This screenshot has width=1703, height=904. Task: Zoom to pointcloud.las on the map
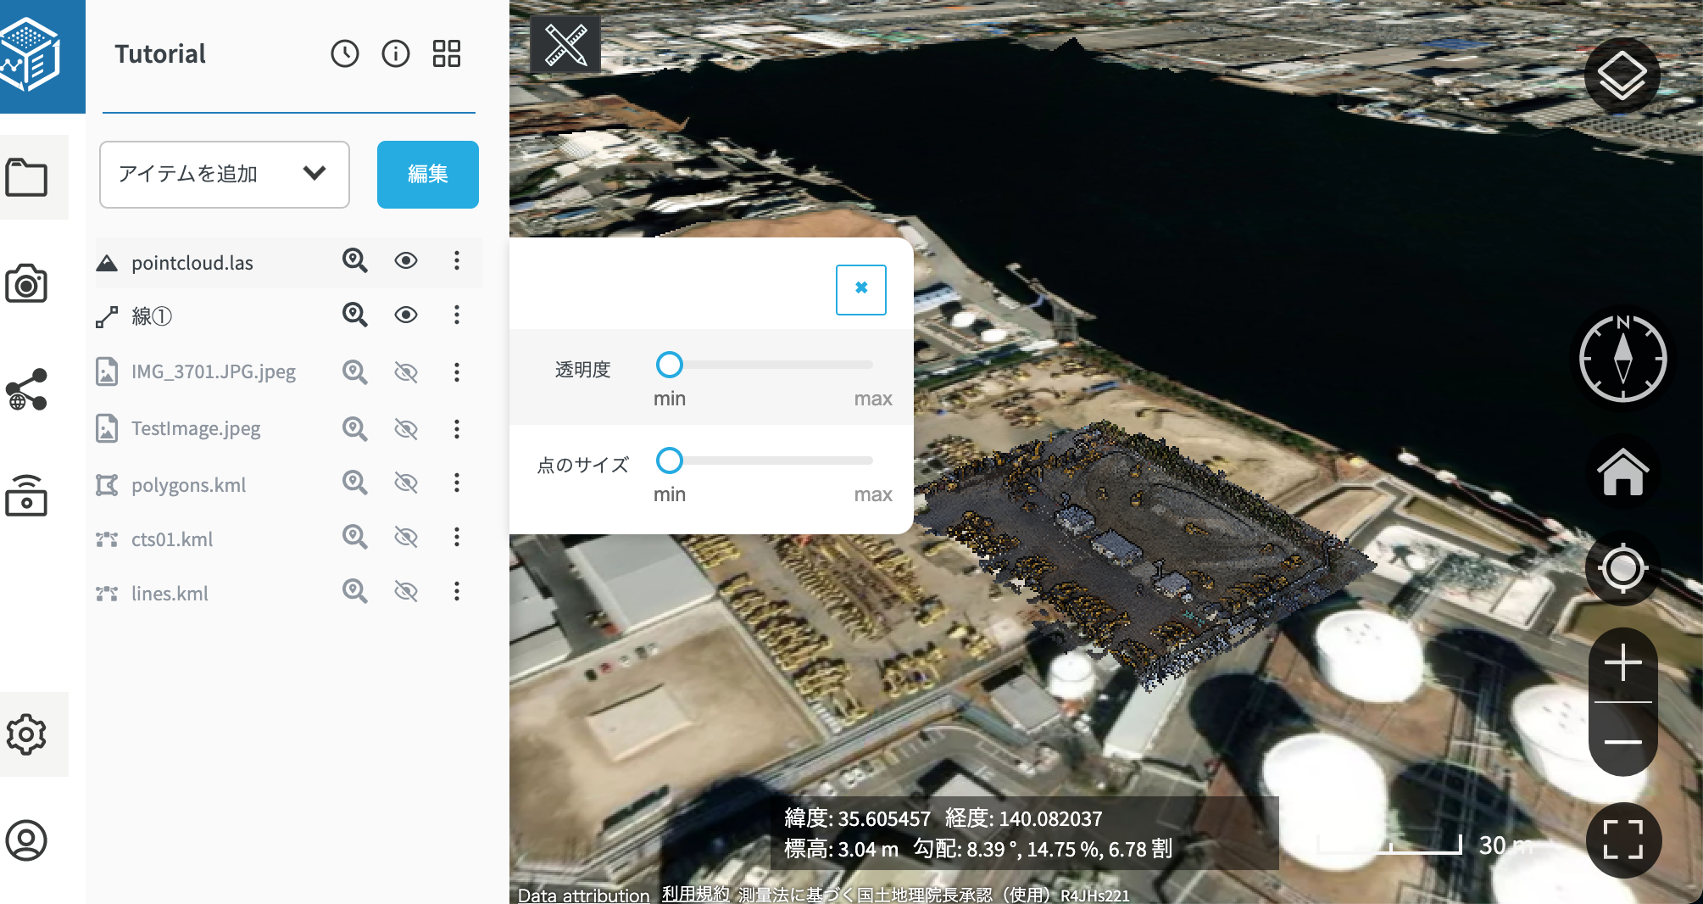pyautogui.click(x=354, y=261)
